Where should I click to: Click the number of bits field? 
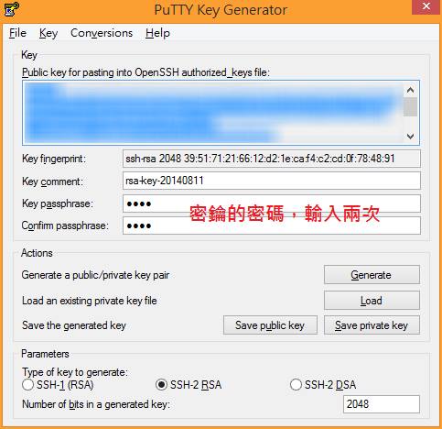click(x=382, y=404)
